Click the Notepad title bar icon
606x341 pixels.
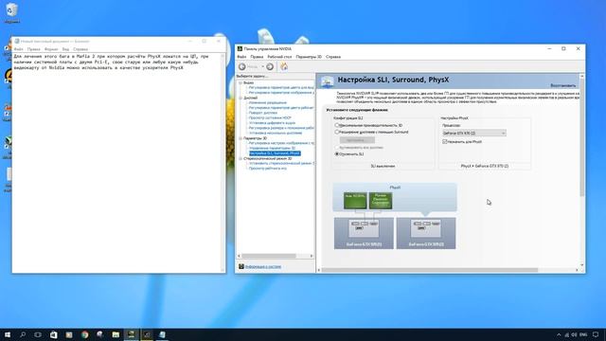pos(17,41)
